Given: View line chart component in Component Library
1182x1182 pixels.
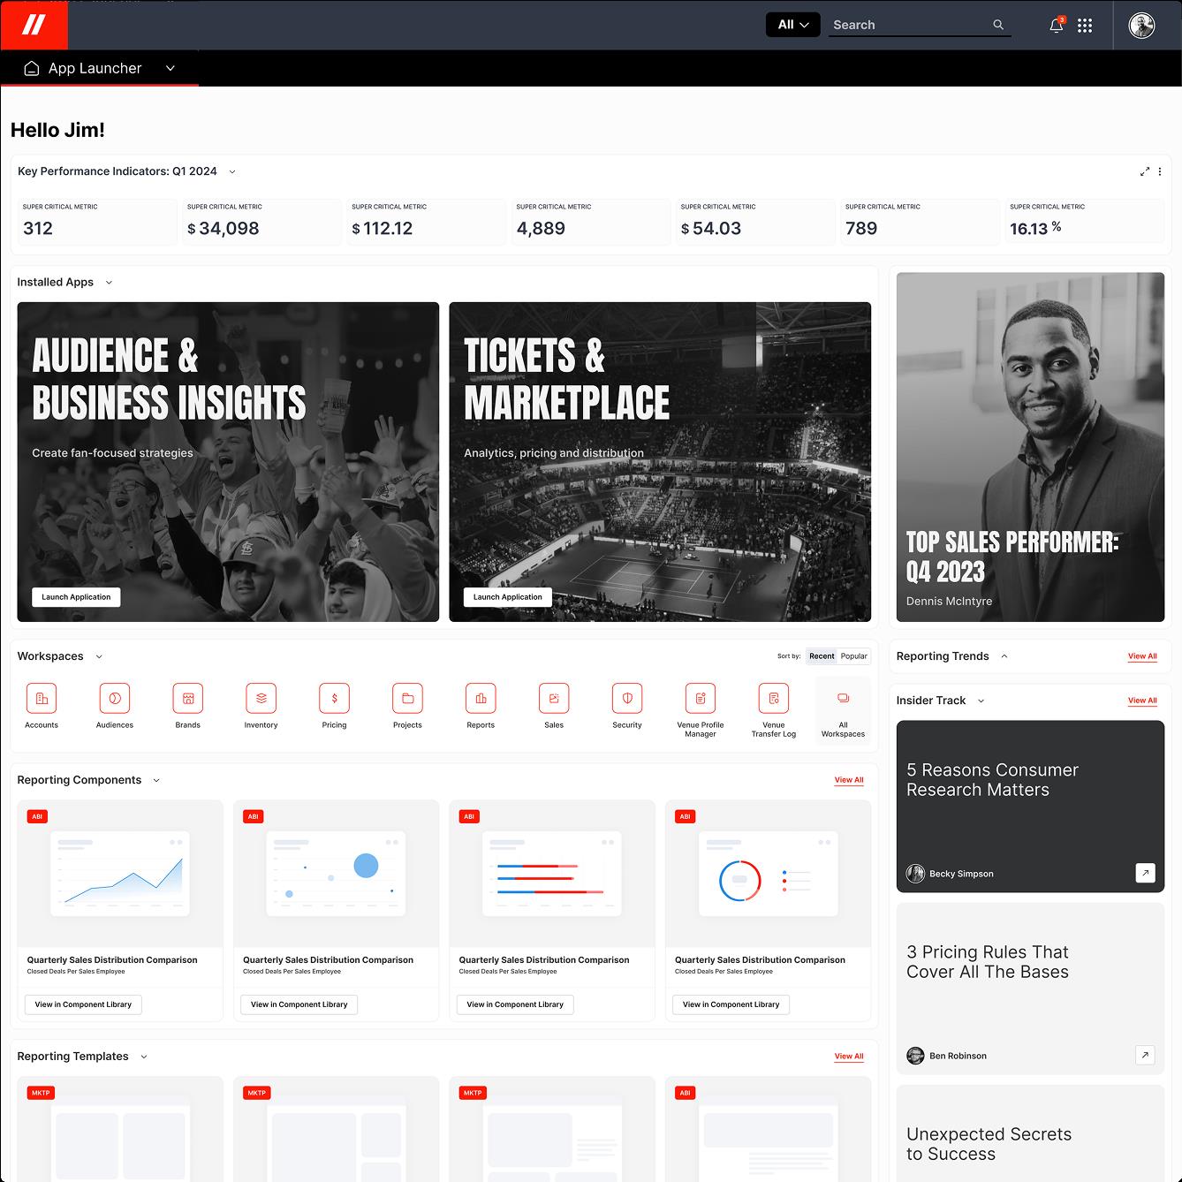Looking at the screenshot, I should click(x=83, y=1004).
